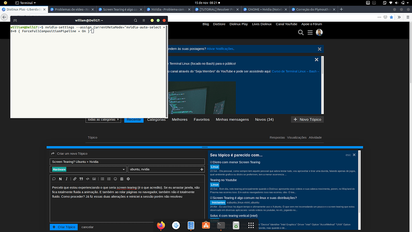Insert a hyperlink using the editor toolbar
Image resolution: width=412 pixels, height=232 pixels.
tap(75, 179)
